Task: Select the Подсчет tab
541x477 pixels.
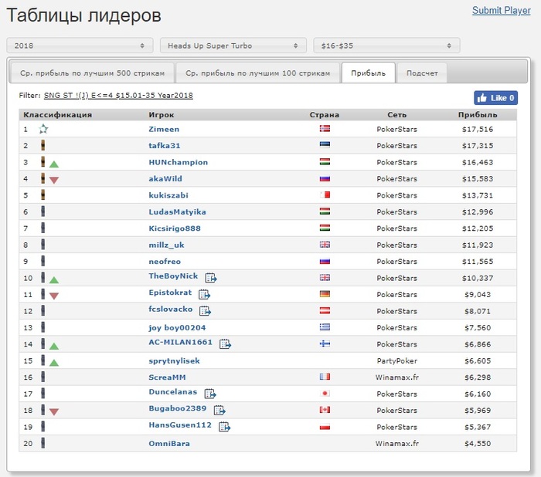Action: (x=422, y=73)
